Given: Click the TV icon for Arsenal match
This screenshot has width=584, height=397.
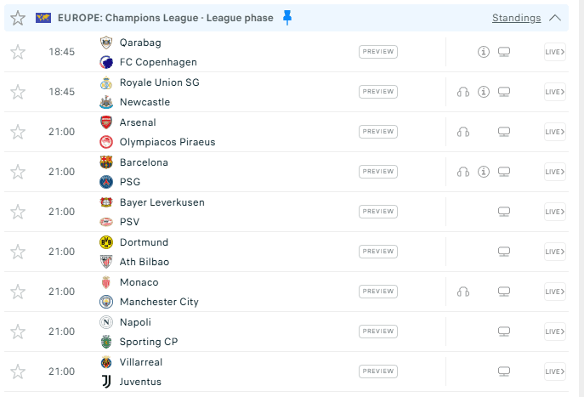Looking at the screenshot, I should coord(504,132).
